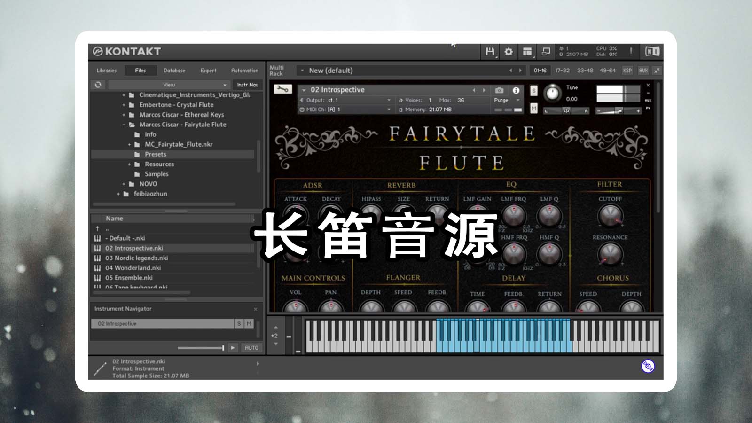752x423 pixels.
Task: Open the View dropdown
Action: pos(168,85)
